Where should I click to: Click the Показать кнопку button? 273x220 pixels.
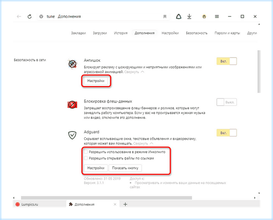point(125,168)
